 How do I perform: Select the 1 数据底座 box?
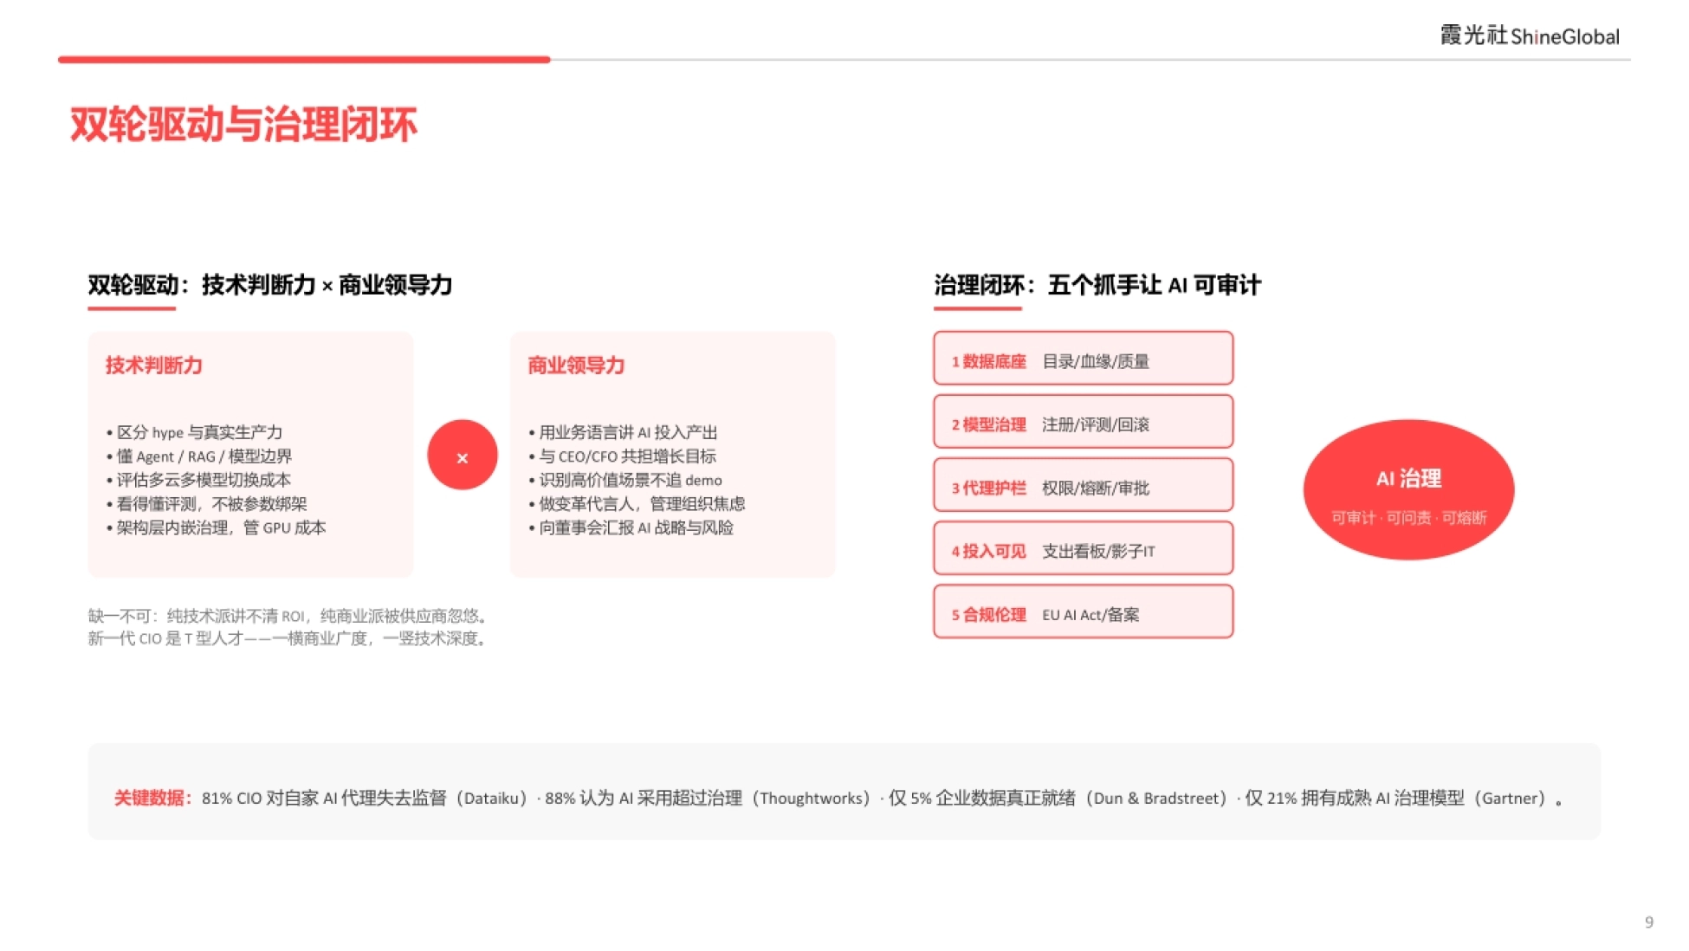(x=1083, y=358)
